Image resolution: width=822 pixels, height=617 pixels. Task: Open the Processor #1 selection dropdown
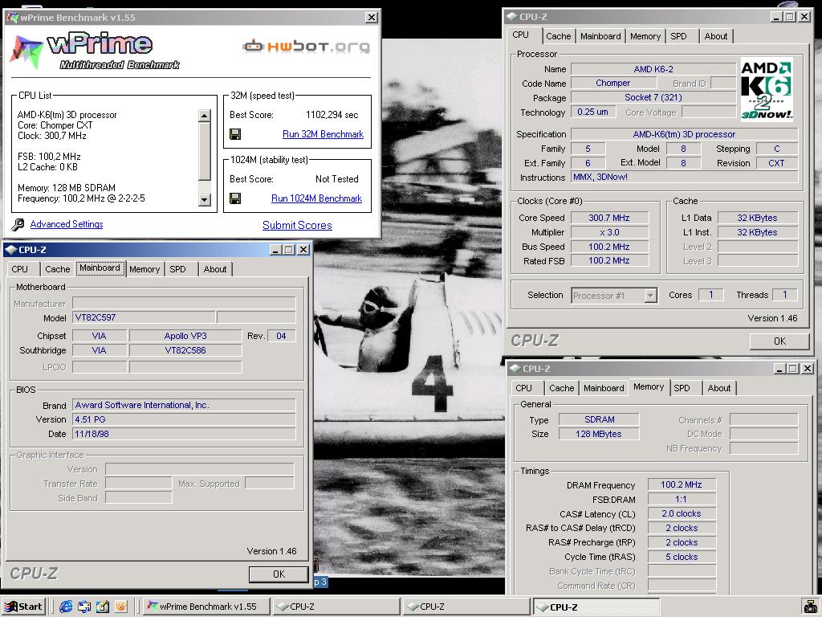pyautogui.click(x=650, y=296)
